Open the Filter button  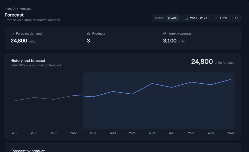point(221,18)
